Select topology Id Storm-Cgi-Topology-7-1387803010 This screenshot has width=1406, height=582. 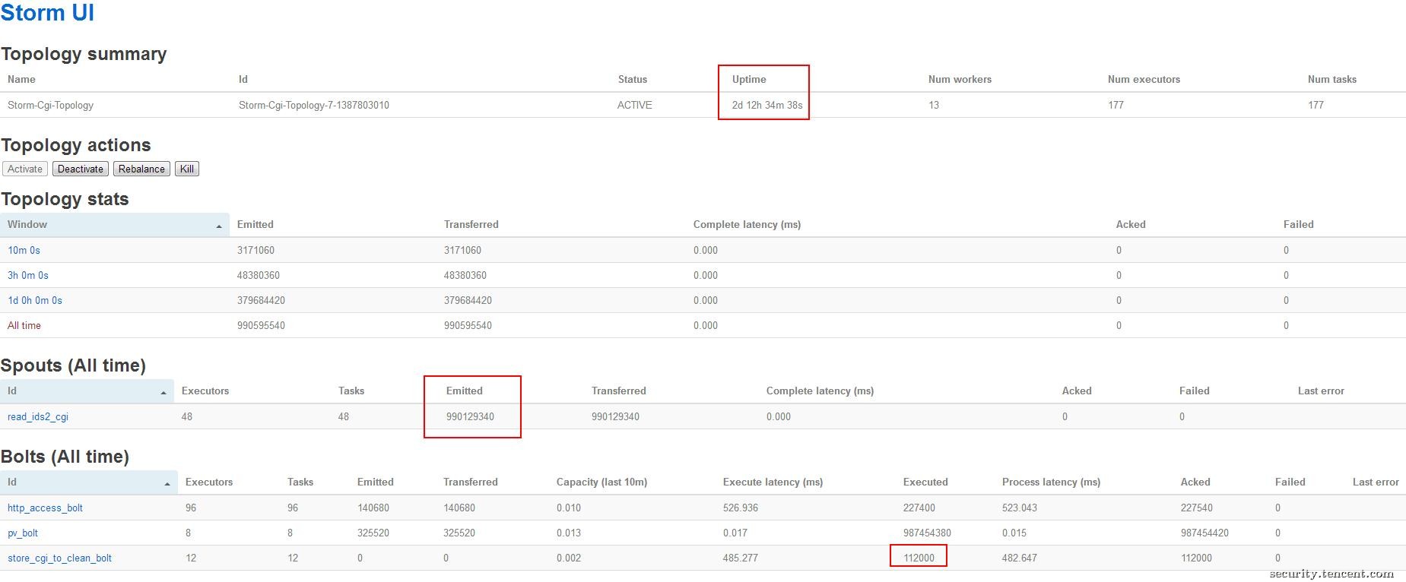coord(314,105)
